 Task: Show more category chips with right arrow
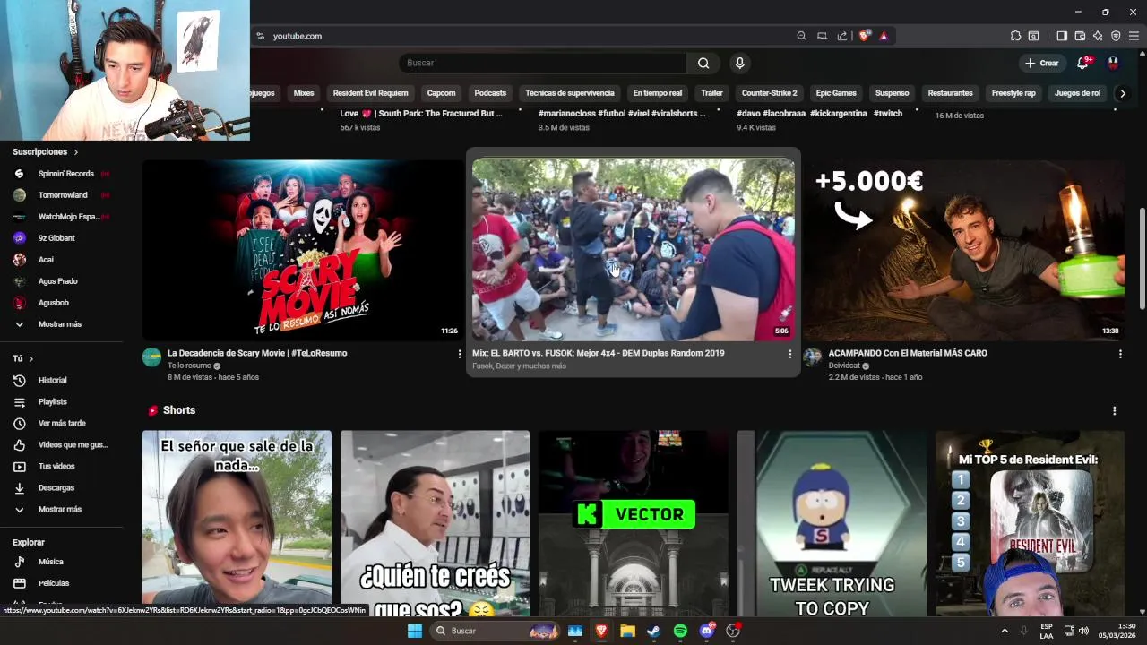[x=1122, y=93]
